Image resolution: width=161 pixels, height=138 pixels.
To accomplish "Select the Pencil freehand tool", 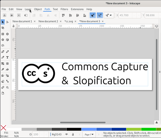I will (7, 52).
